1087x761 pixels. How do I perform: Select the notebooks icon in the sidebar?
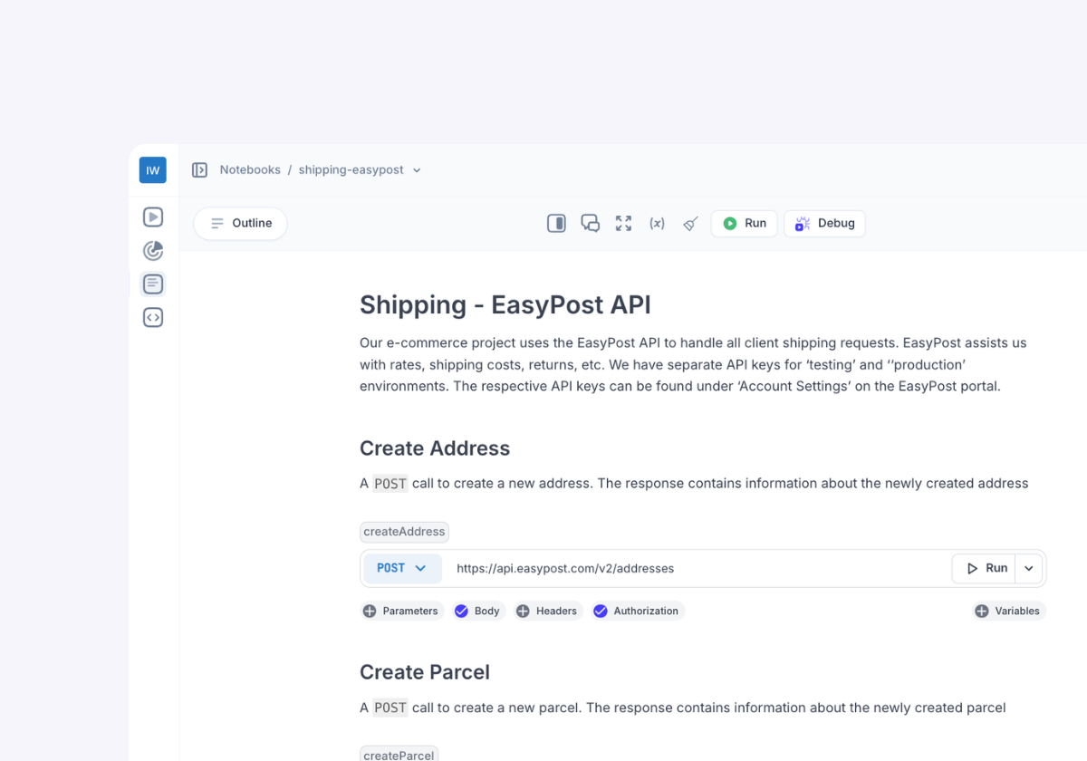click(x=153, y=284)
